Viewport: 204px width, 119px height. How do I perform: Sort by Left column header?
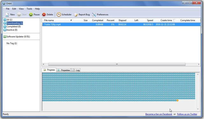pyautogui.click(x=136, y=20)
